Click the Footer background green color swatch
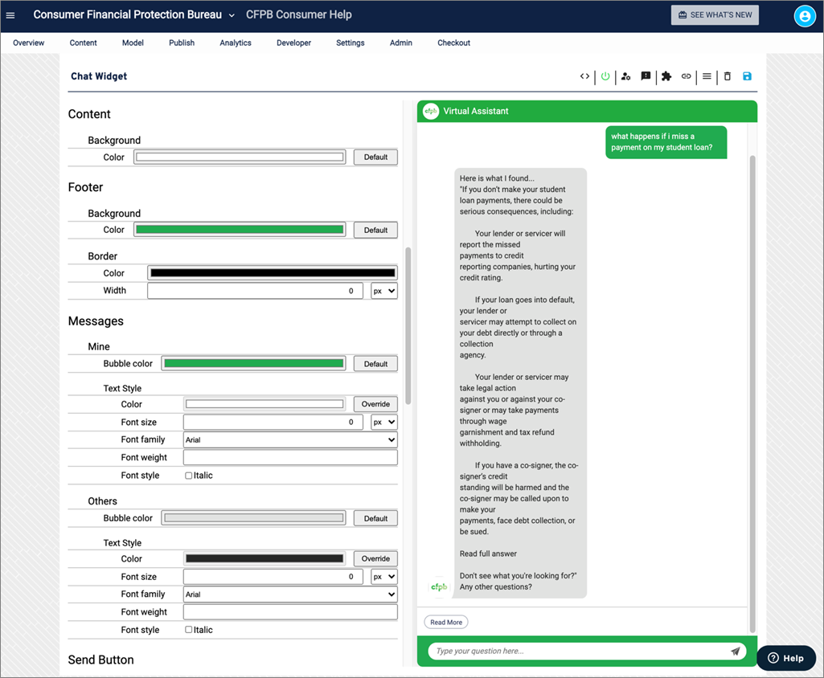The height and width of the screenshot is (678, 824). coord(240,230)
